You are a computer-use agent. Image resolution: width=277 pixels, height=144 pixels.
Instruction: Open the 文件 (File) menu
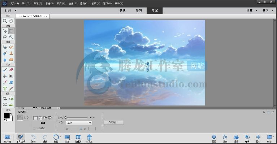(15, 3)
